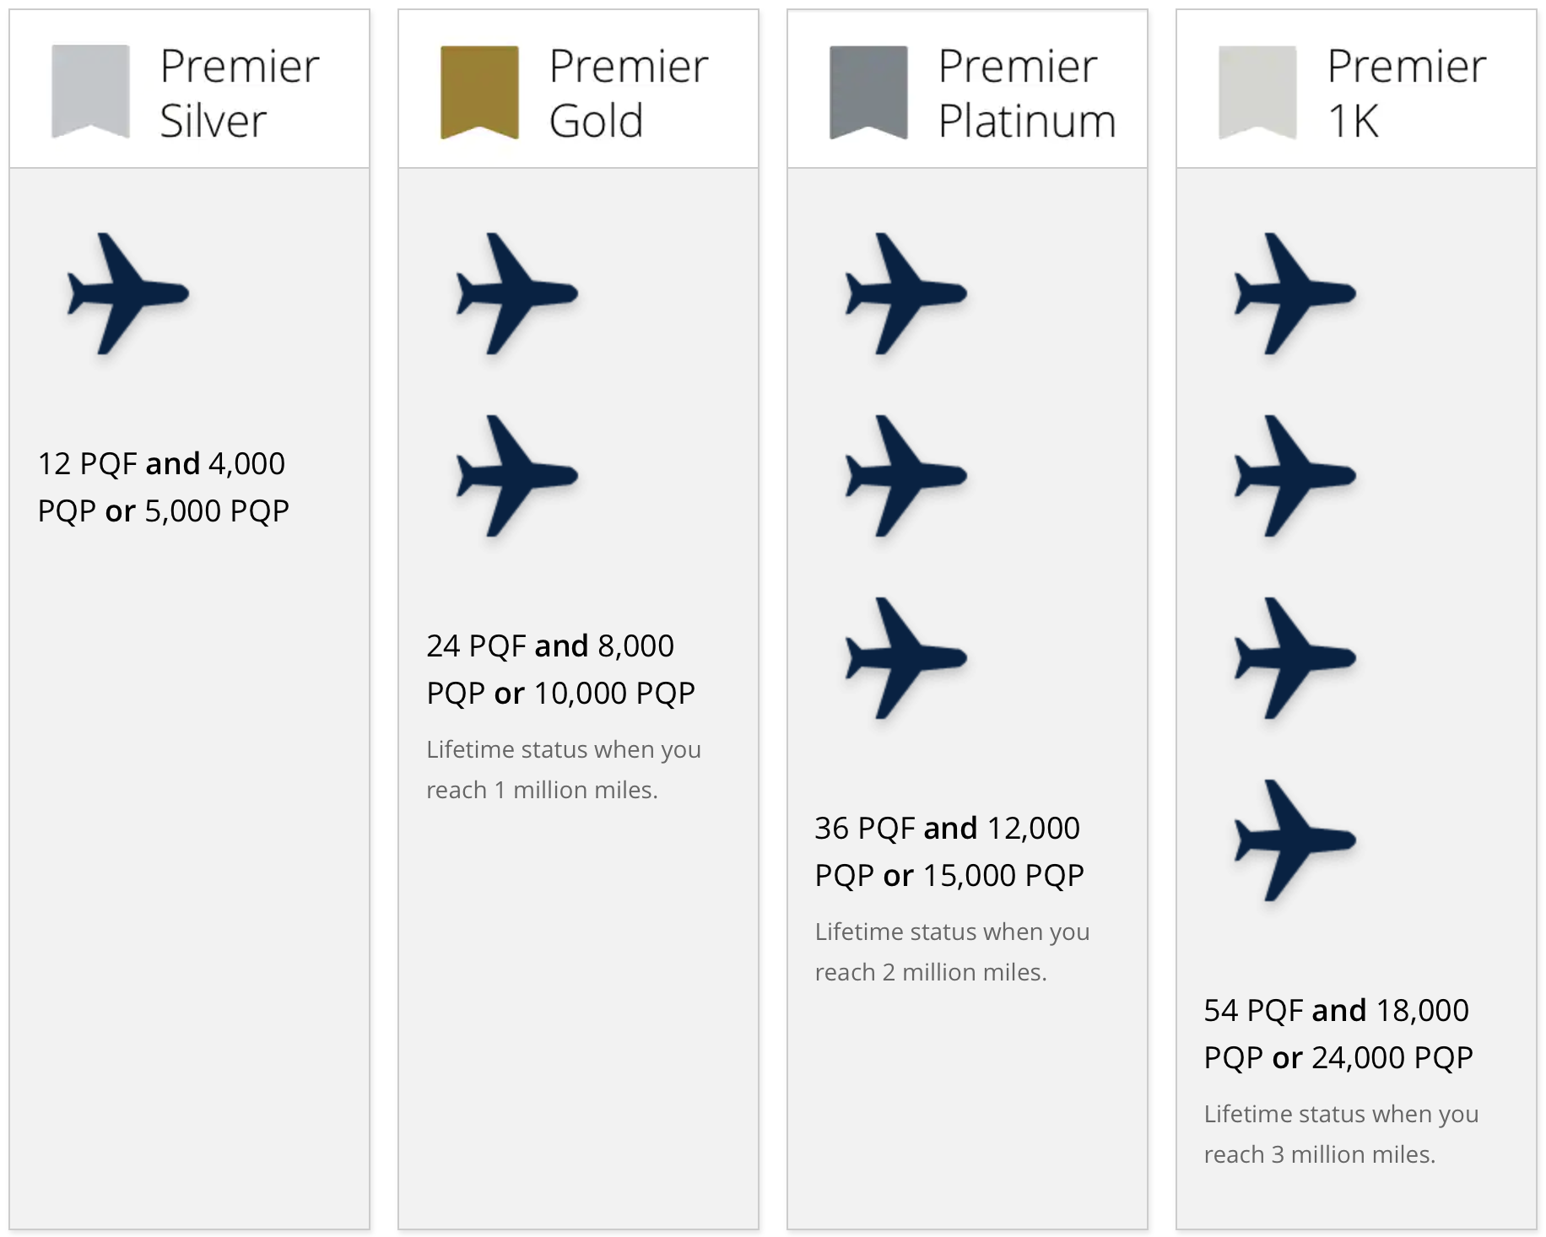Click the dark gray Premier Platinum badge icon

(868, 92)
